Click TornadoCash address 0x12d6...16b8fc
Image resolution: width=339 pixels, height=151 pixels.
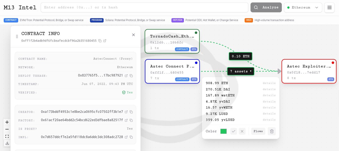pos(167,43)
